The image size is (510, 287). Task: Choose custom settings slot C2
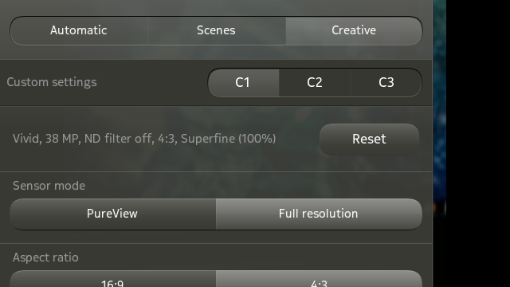(315, 82)
